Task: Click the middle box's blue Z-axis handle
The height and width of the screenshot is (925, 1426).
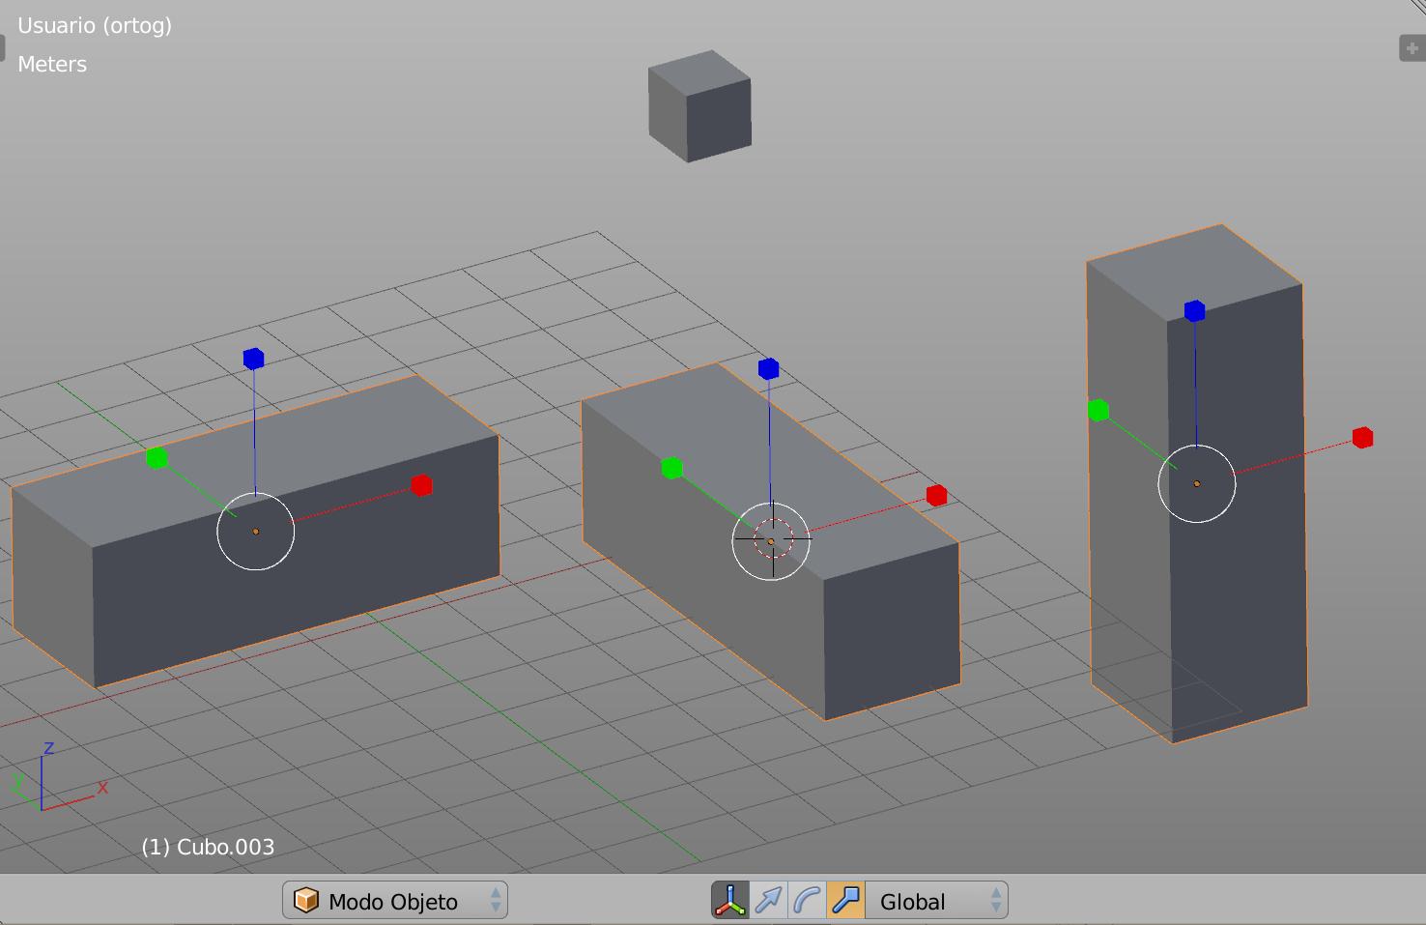Action: [768, 368]
